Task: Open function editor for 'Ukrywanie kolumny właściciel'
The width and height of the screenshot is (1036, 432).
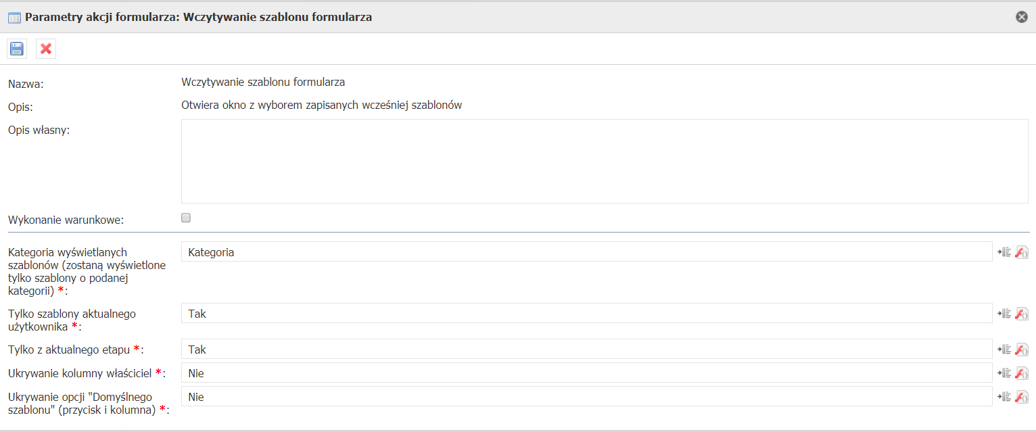Action: 1022,373
